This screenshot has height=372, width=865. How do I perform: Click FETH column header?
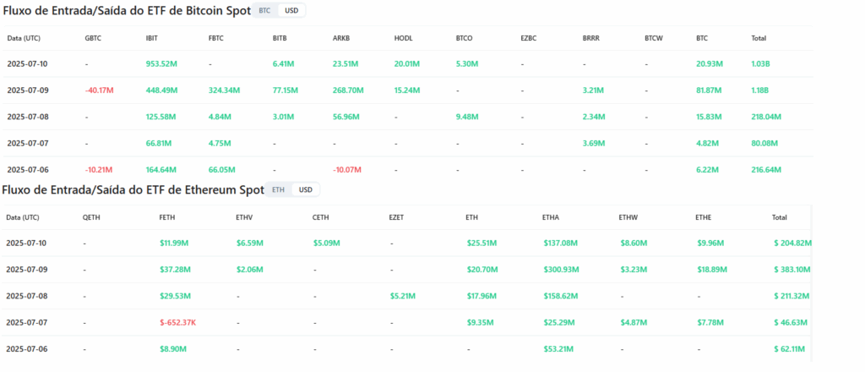pyautogui.click(x=167, y=217)
